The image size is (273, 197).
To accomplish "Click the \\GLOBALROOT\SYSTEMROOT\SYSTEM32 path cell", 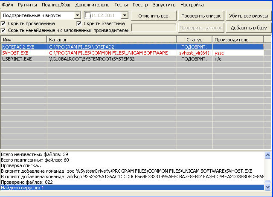I will [x=112, y=59].
